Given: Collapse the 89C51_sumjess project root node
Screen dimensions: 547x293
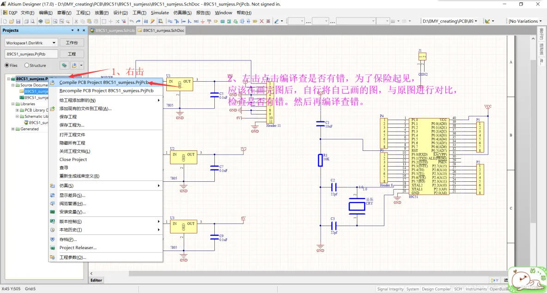Looking at the screenshot, I should (x=9, y=79).
